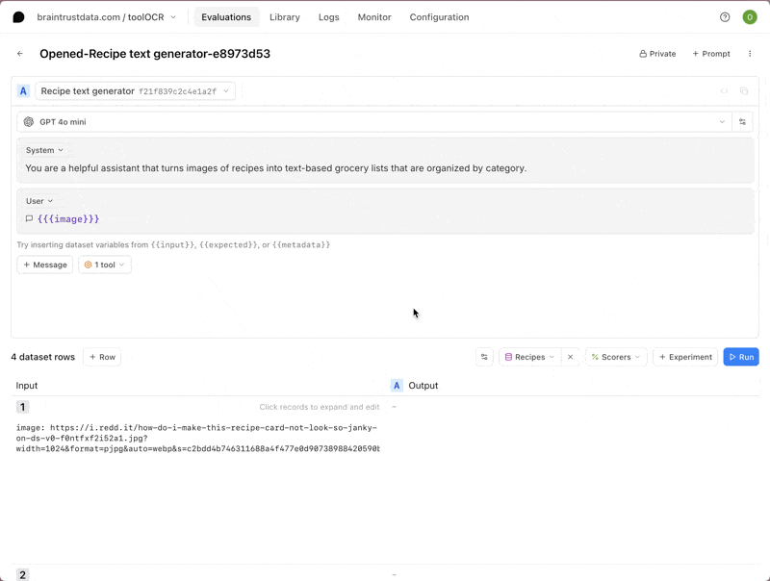The height and width of the screenshot is (581, 770).
Task: Click the blue Run button
Action: pos(740,357)
